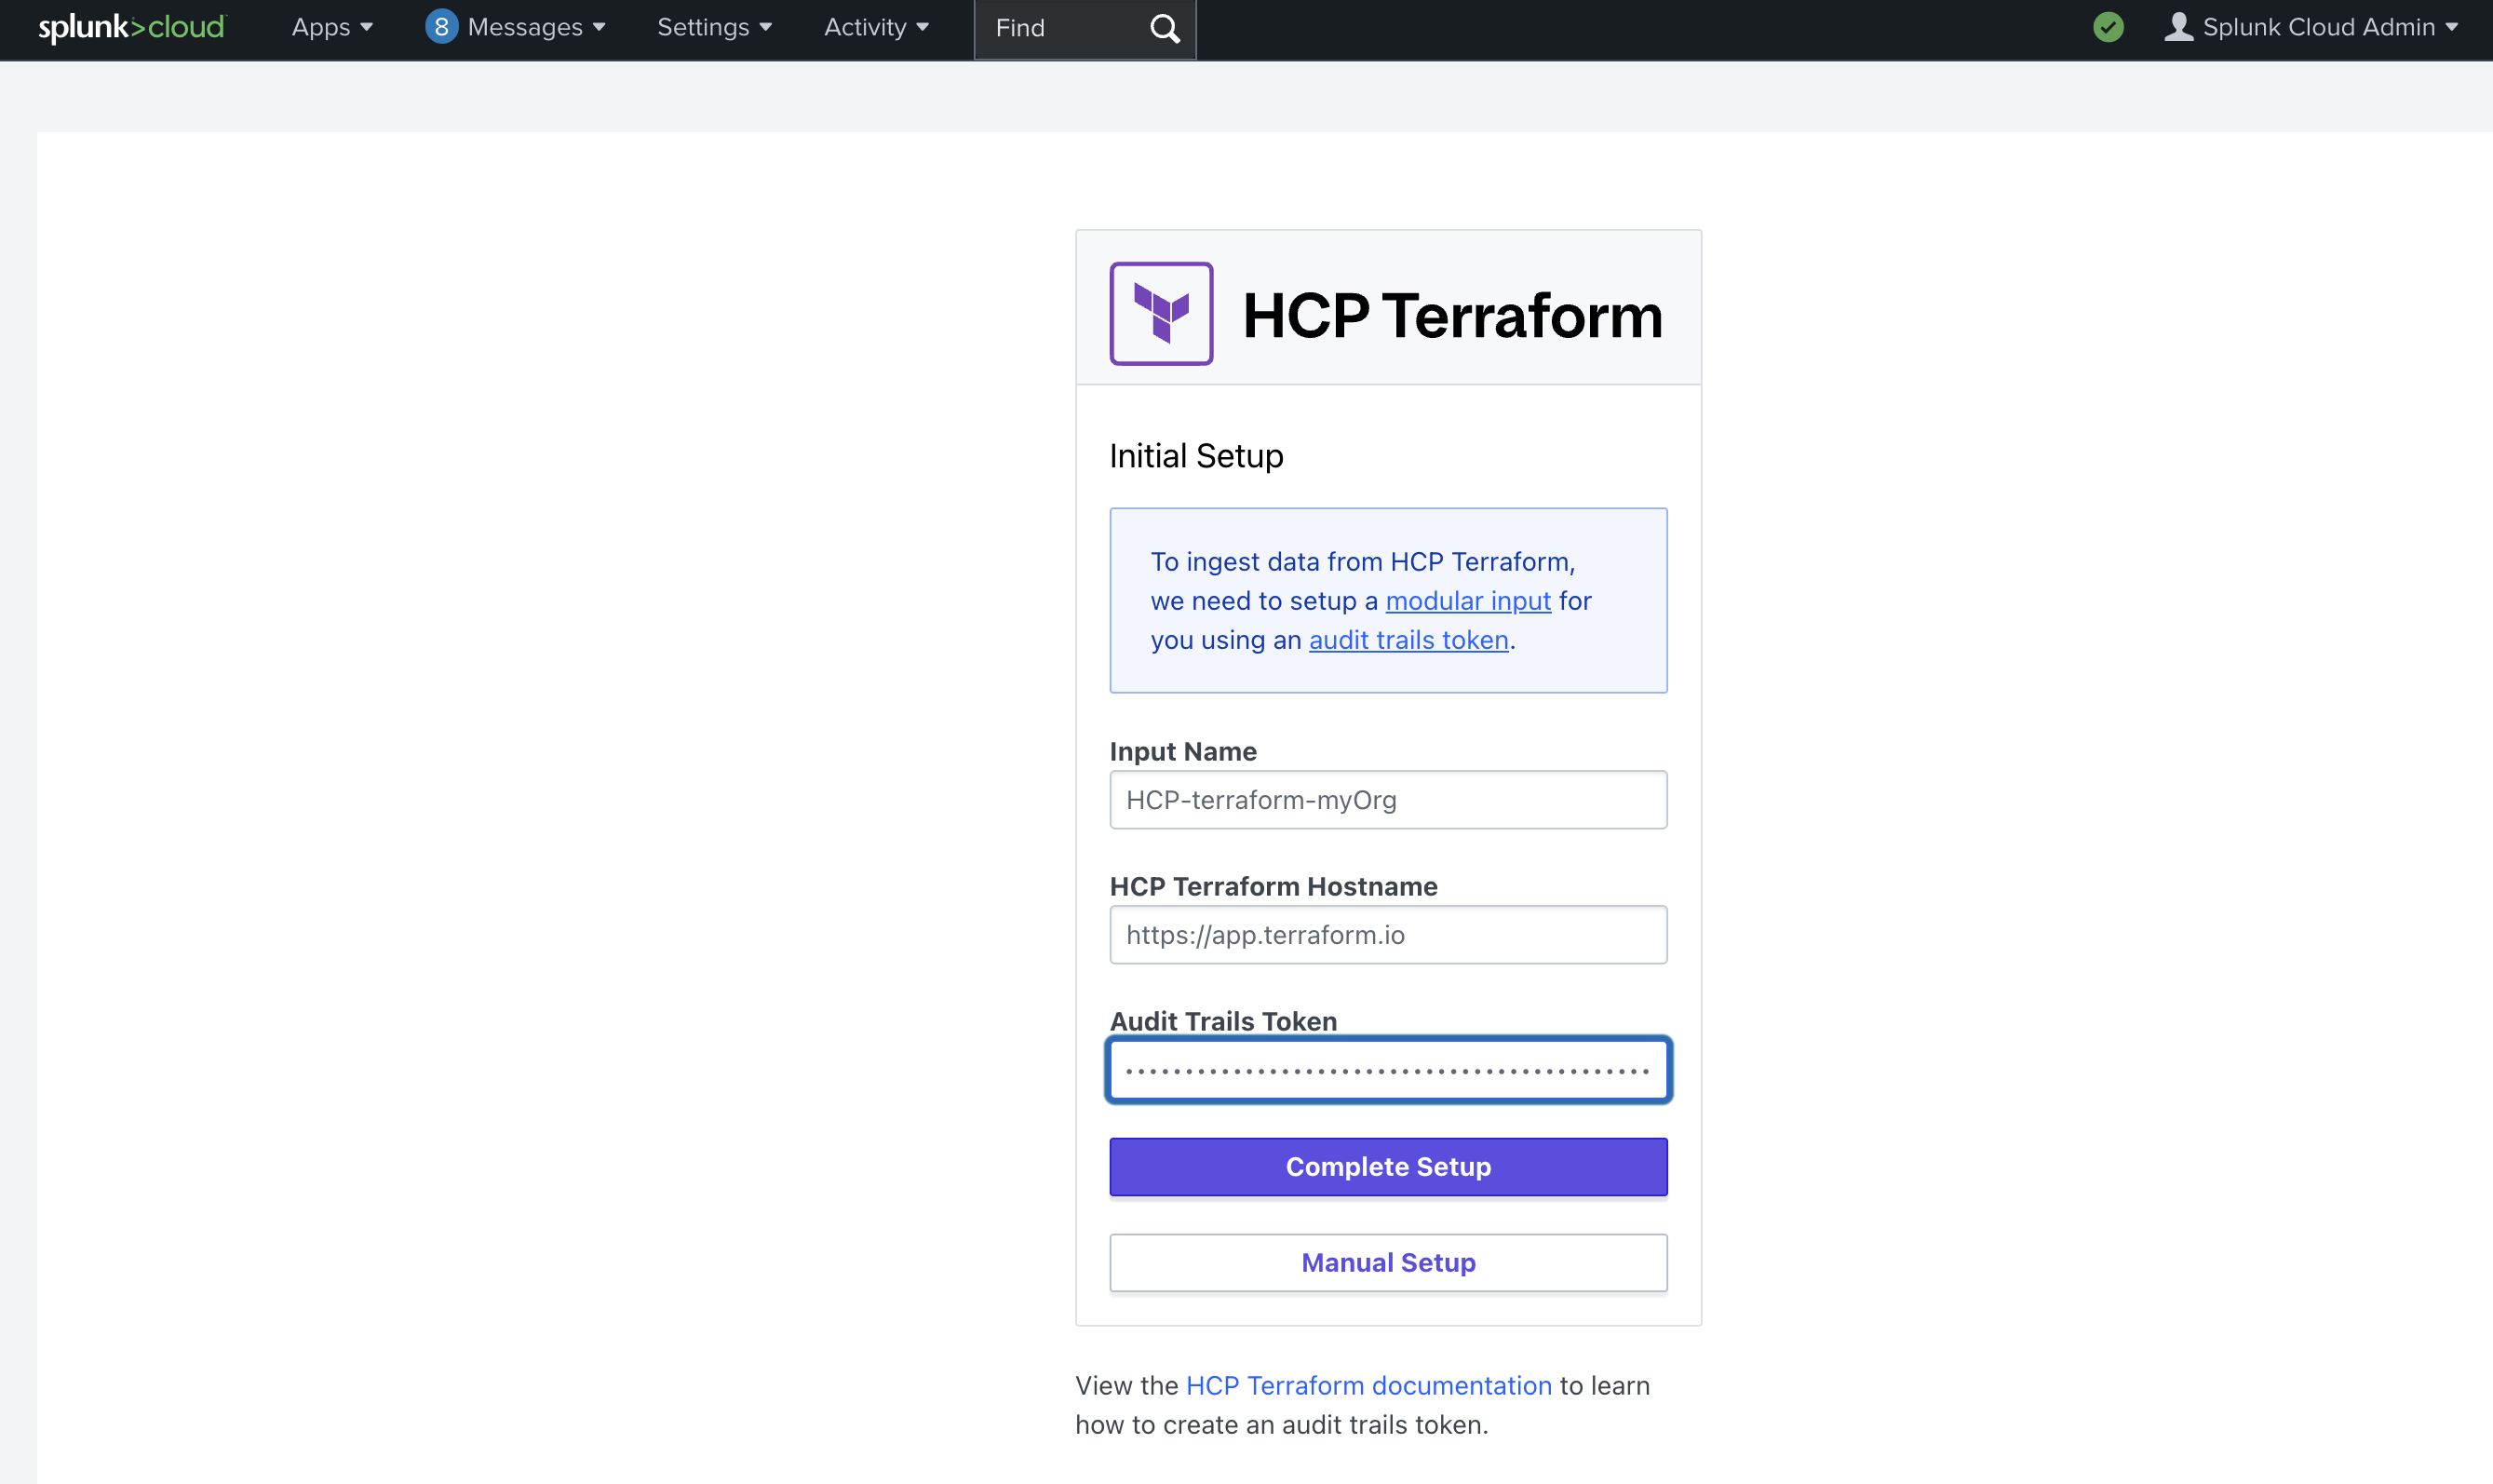This screenshot has width=2493, height=1484.
Task: Click the Complete Setup button
Action: tap(1387, 1166)
